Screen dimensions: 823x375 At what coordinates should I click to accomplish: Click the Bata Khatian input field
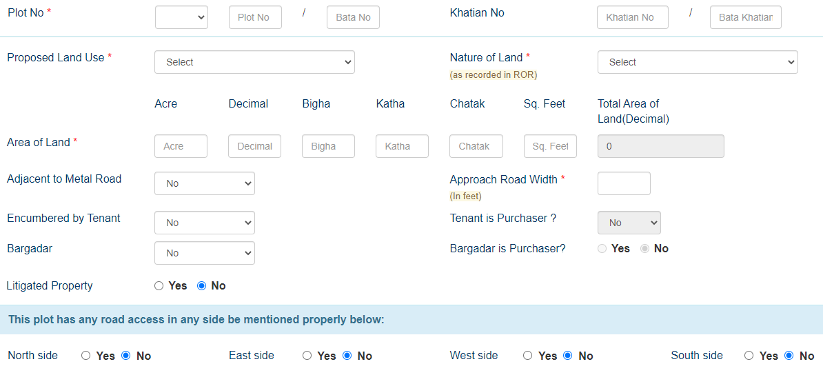(x=745, y=17)
